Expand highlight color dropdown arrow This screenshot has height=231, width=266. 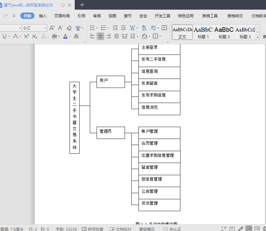click(59, 37)
